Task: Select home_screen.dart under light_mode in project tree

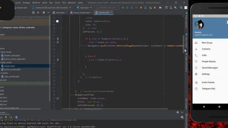Action: (x=12, y=70)
